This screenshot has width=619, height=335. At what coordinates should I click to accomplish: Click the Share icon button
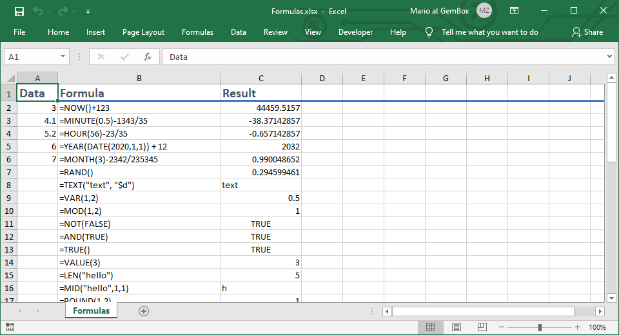[587, 32]
